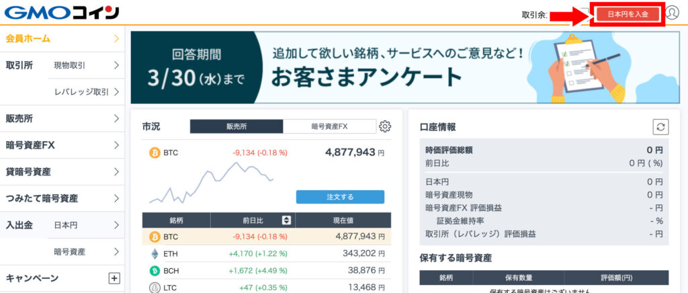Sort by 前日比 column arrows

pyautogui.click(x=286, y=220)
